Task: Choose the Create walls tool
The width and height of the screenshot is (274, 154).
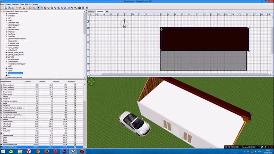Action: click(x=45, y=8)
